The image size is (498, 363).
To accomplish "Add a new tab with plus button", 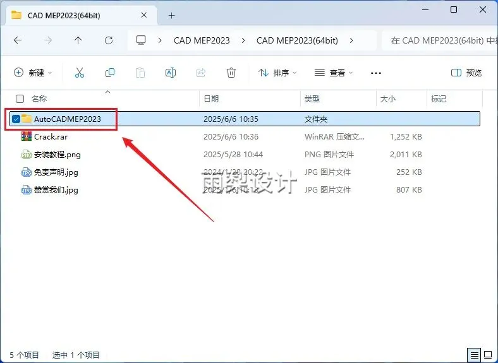I will (171, 15).
